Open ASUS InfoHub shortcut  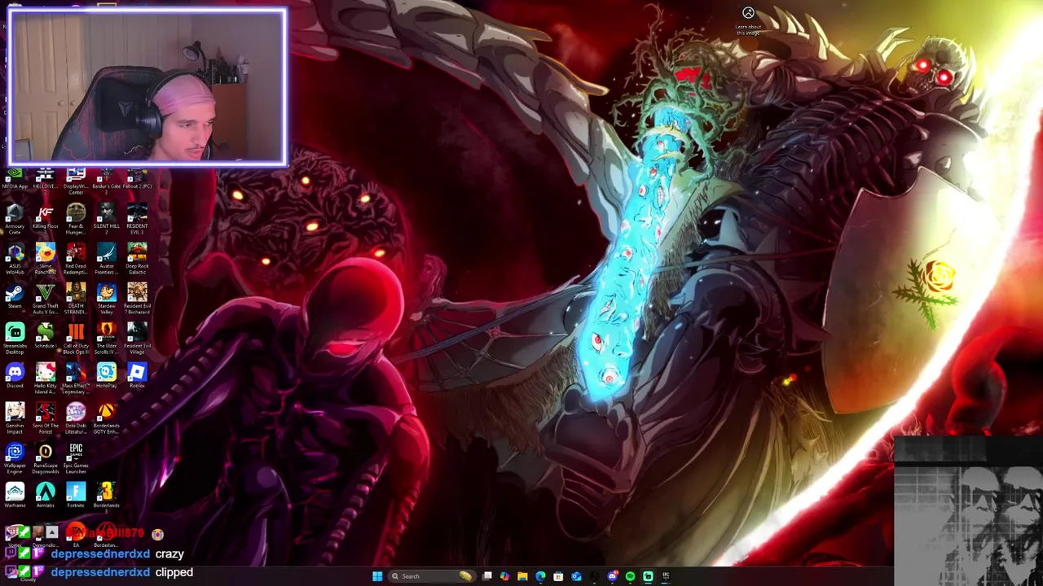coord(15,258)
